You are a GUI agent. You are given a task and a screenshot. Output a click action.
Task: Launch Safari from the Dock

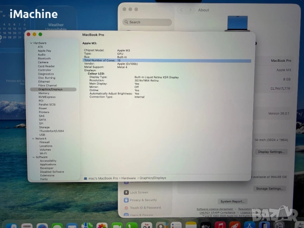pyautogui.click(x=42, y=226)
